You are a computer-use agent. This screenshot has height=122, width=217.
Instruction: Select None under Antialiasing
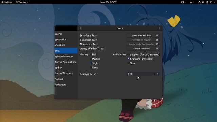point(132,63)
